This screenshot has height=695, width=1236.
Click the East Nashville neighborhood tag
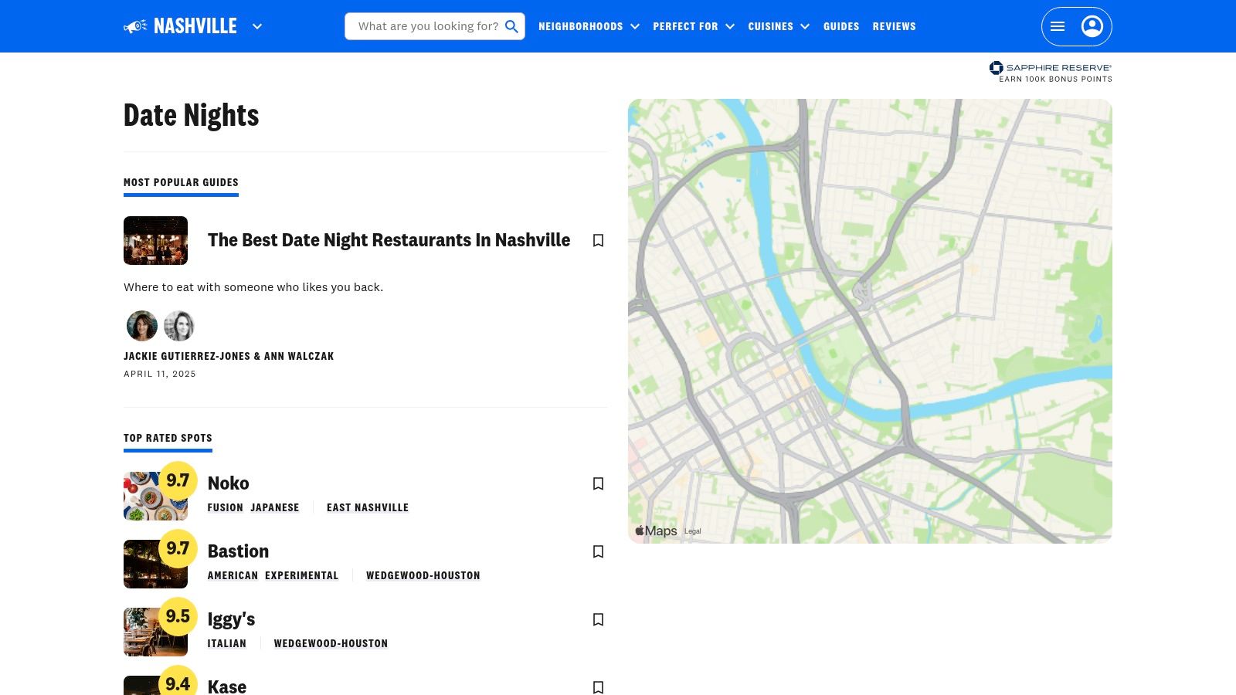367,507
